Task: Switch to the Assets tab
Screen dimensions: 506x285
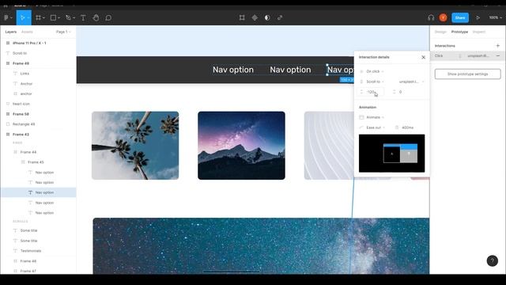Action: pyautogui.click(x=27, y=32)
